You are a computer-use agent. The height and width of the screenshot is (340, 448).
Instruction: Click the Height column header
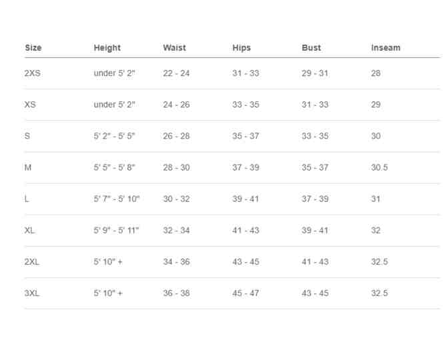(x=107, y=48)
